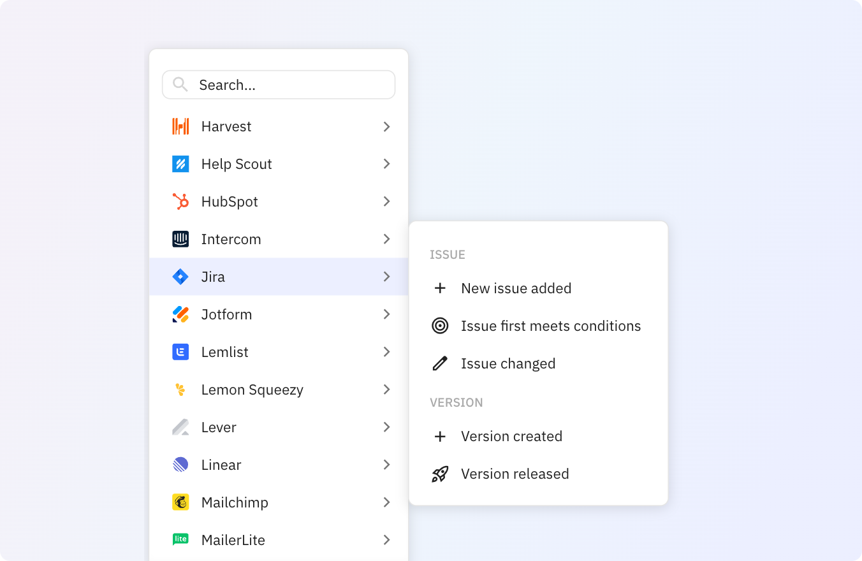
Task: Open the Lemon Squeezy label in list
Action: point(252,390)
